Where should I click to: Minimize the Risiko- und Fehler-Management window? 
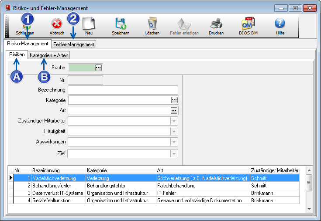(281, 8)
